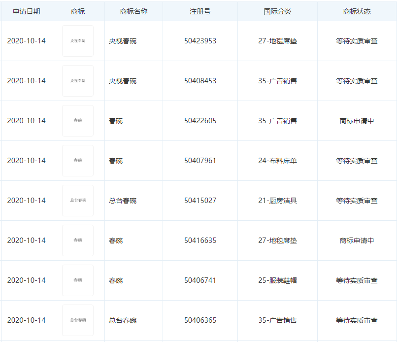Open trademark thumbnail for registration 50416635
Image resolution: width=397 pixels, height=342 pixels.
click(78, 240)
